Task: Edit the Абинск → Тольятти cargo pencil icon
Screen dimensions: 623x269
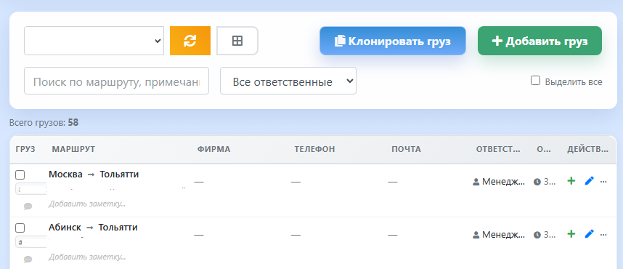Action: (x=589, y=234)
